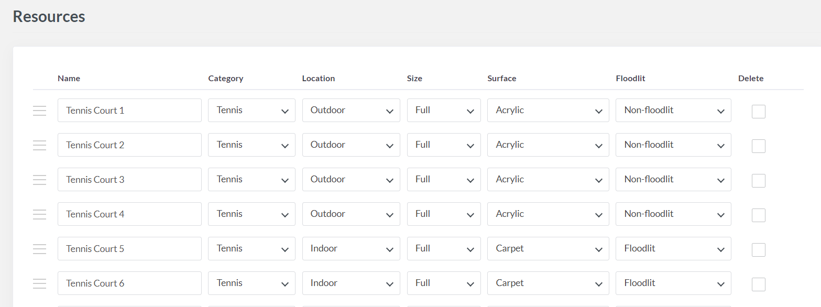The height and width of the screenshot is (307, 821).
Task: Edit the Tennis Court 4 name field
Action: pyautogui.click(x=129, y=214)
